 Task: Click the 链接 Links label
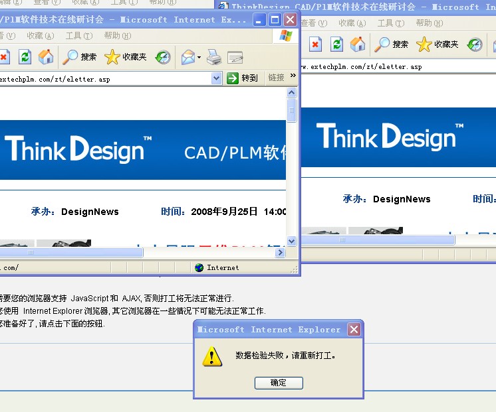(x=276, y=78)
